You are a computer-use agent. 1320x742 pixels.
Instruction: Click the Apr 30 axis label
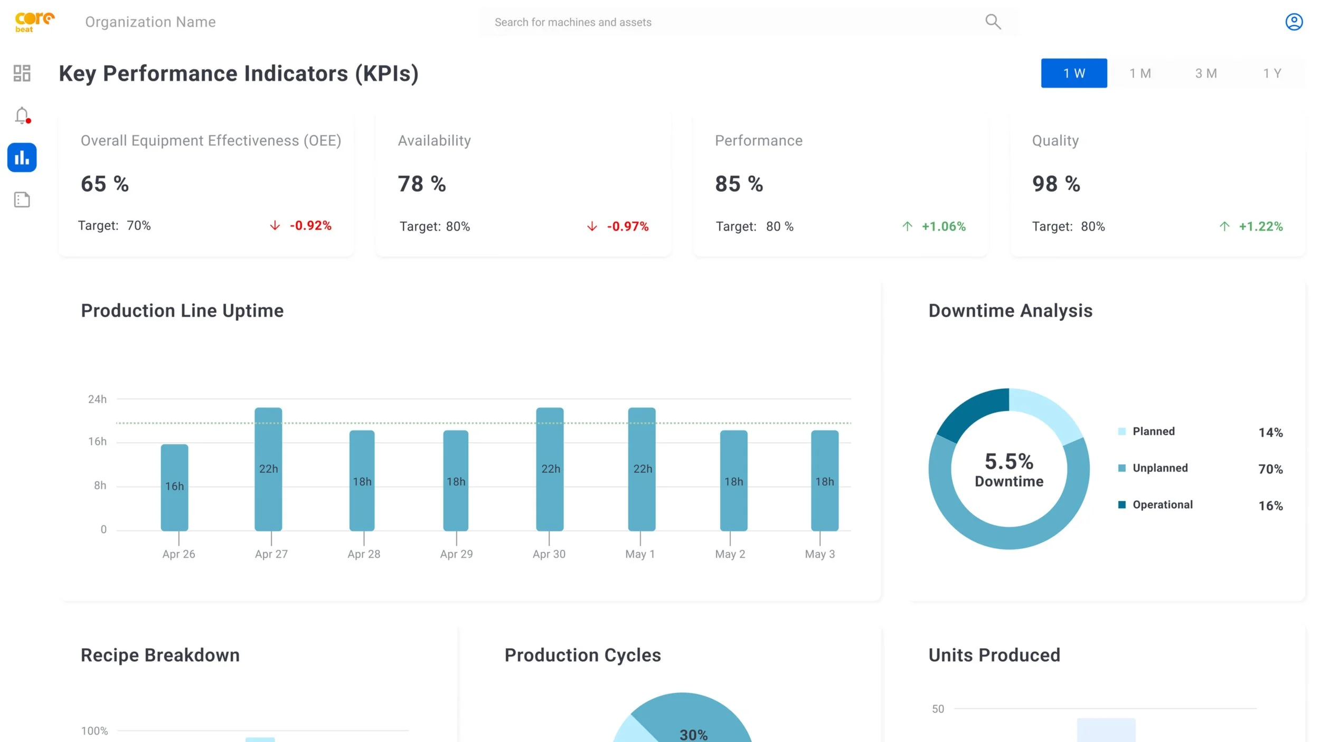point(549,554)
